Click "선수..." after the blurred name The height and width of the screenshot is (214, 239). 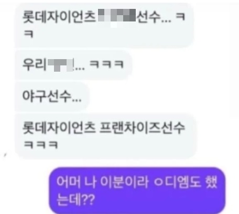(x=154, y=17)
